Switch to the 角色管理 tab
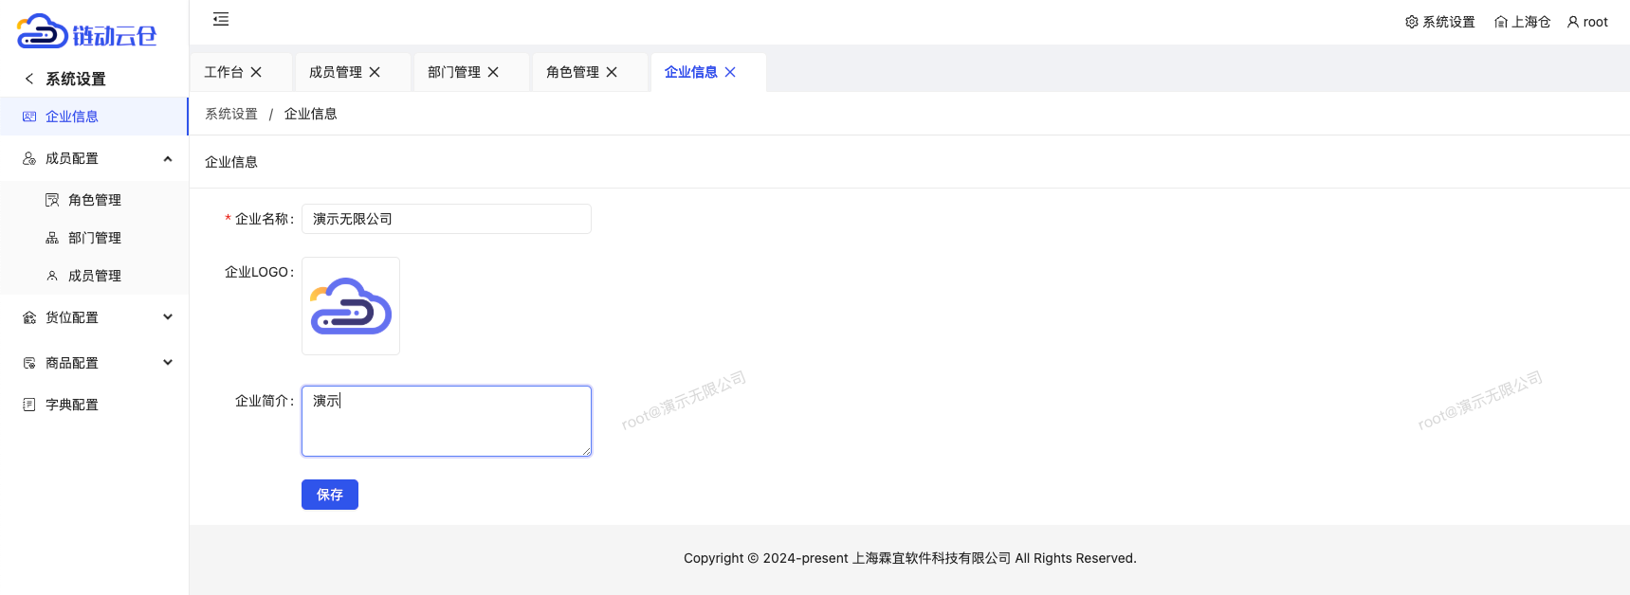Image resolution: width=1630 pixels, height=595 pixels. pos(573,72)
